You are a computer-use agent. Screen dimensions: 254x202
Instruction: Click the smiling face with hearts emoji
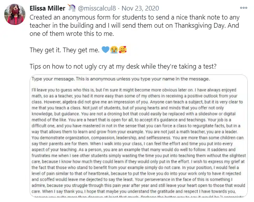(123, 50)
